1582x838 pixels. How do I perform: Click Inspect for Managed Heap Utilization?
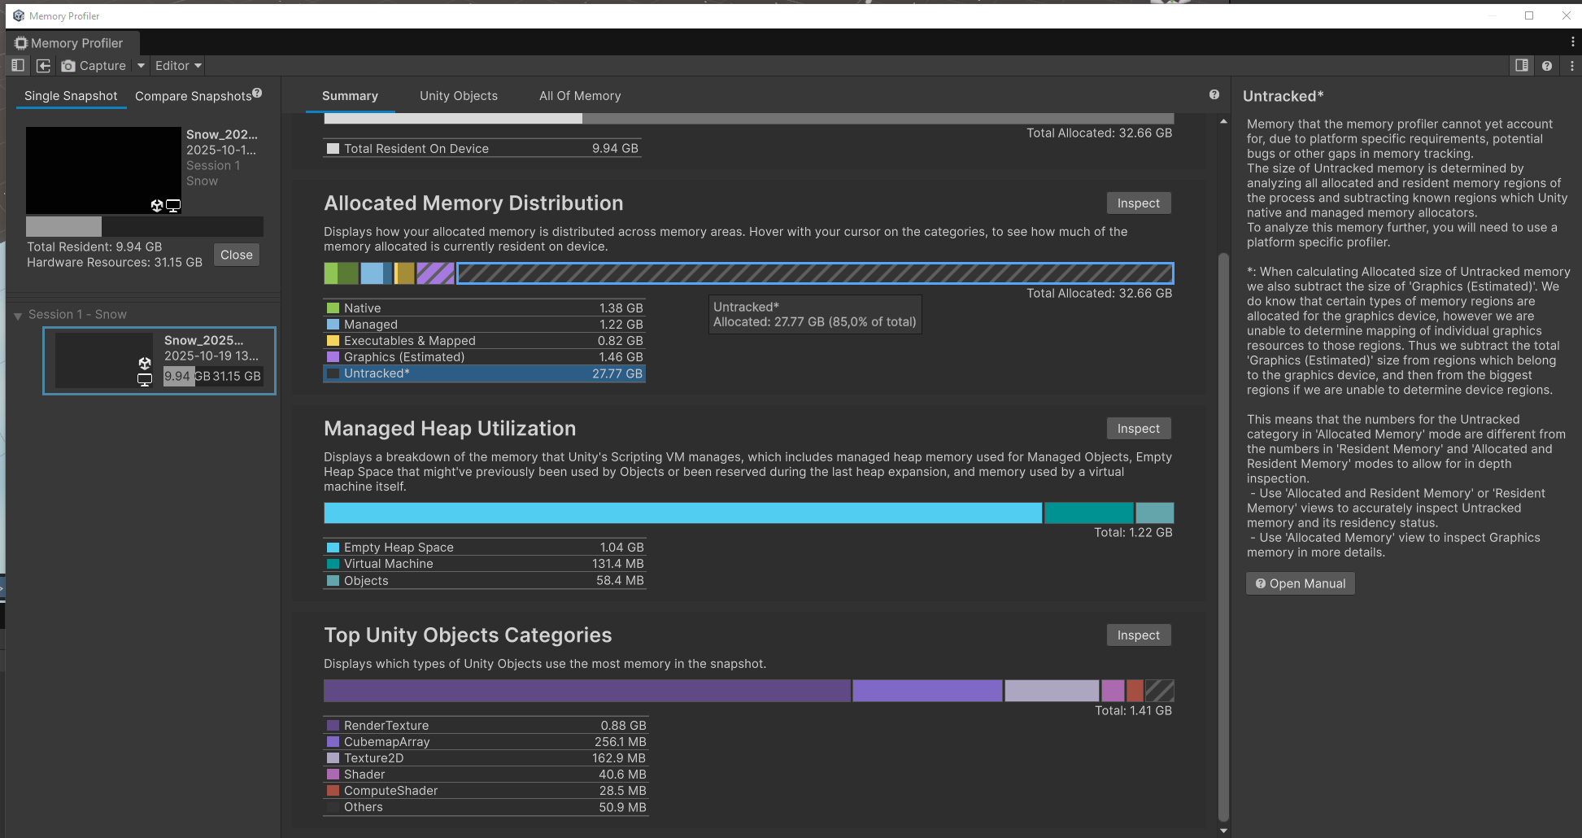(1138, 429)
